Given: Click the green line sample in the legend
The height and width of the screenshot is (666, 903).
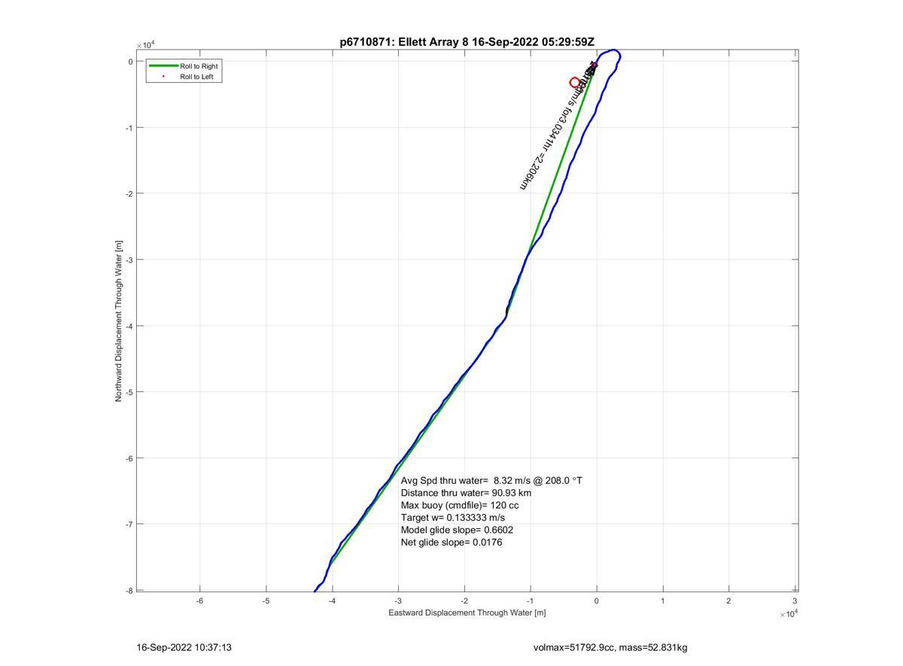Looking at the screenshot, I should [163, 66].
